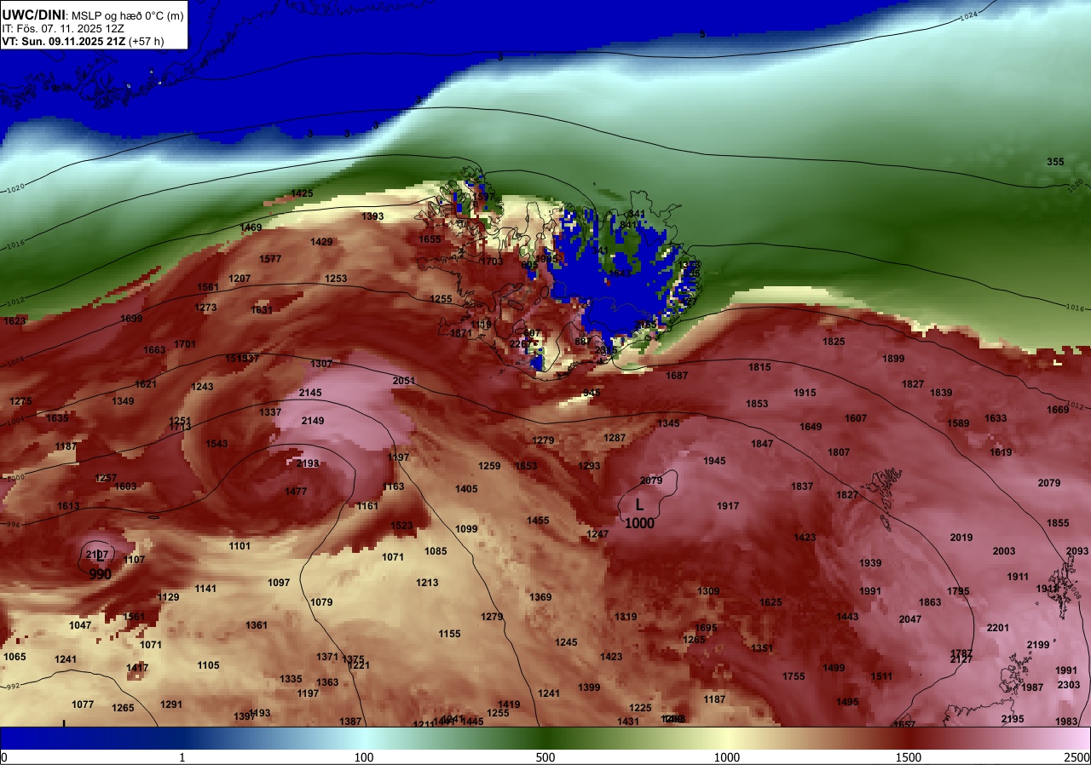Click the height value '1141'

[205, 589]
